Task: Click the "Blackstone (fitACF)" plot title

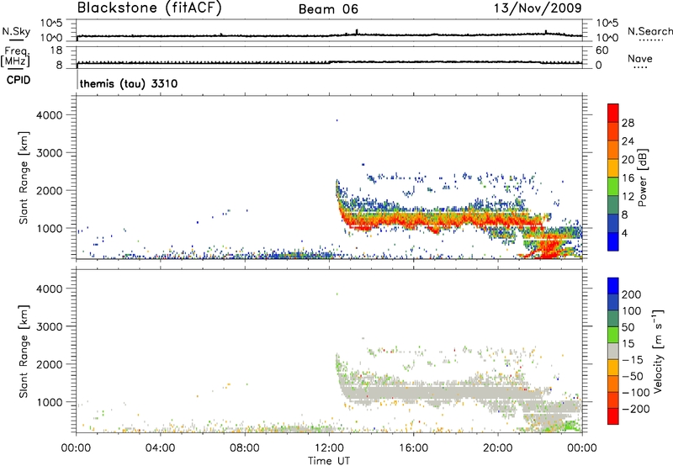Action: (150, 8)
